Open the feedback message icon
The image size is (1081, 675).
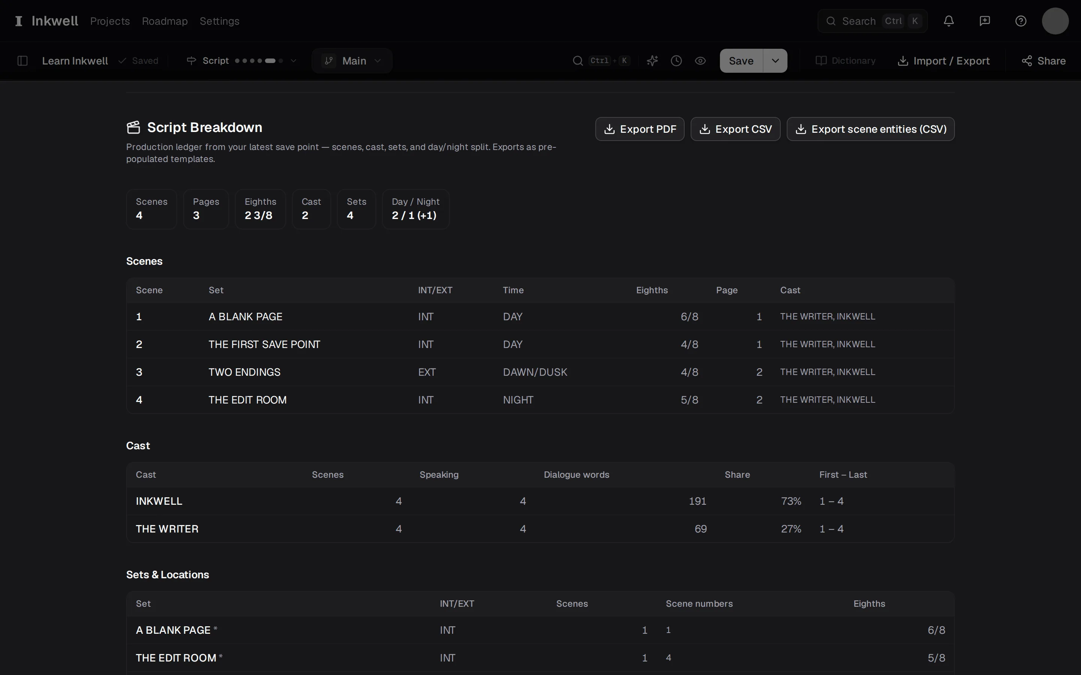(985, 21)
